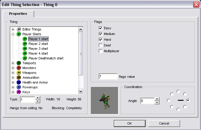Click the tree scroll up arrow
Viewport: 201px width, 130px height.
coord(81,30)
